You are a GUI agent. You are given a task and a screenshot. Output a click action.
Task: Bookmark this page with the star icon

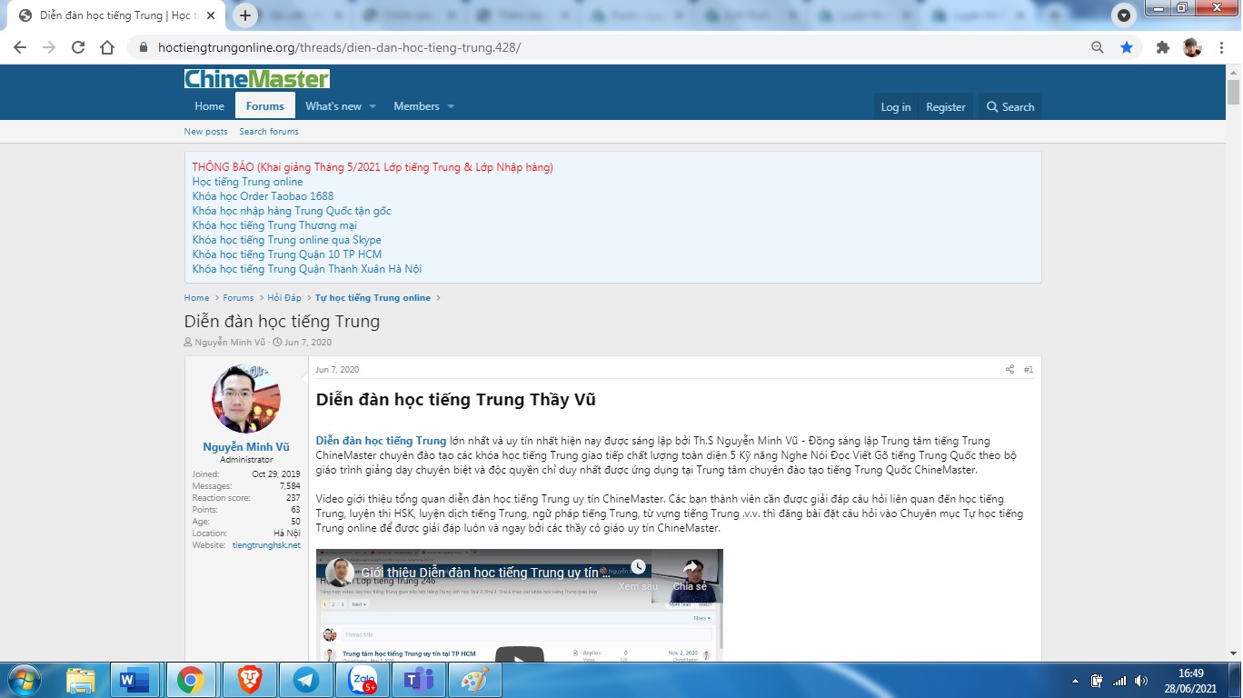pos(1127,47)
